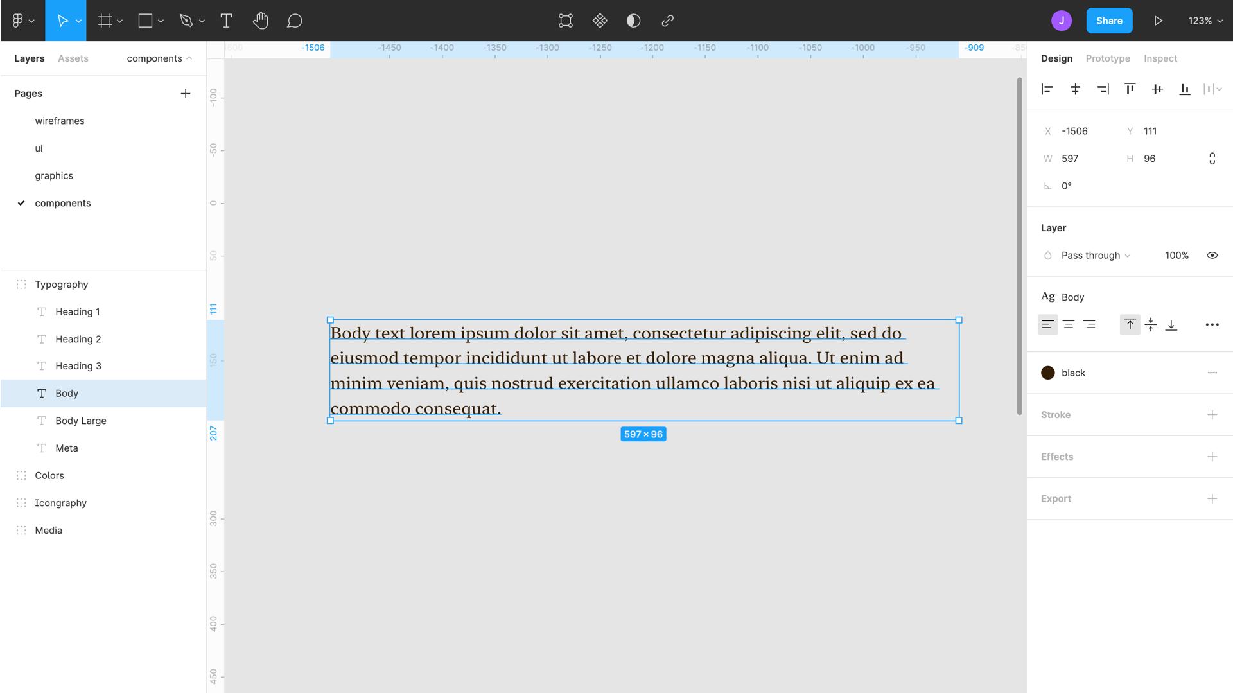1233x693 pixels.
Task: Select the Hand tool
Action: [260, 21]
